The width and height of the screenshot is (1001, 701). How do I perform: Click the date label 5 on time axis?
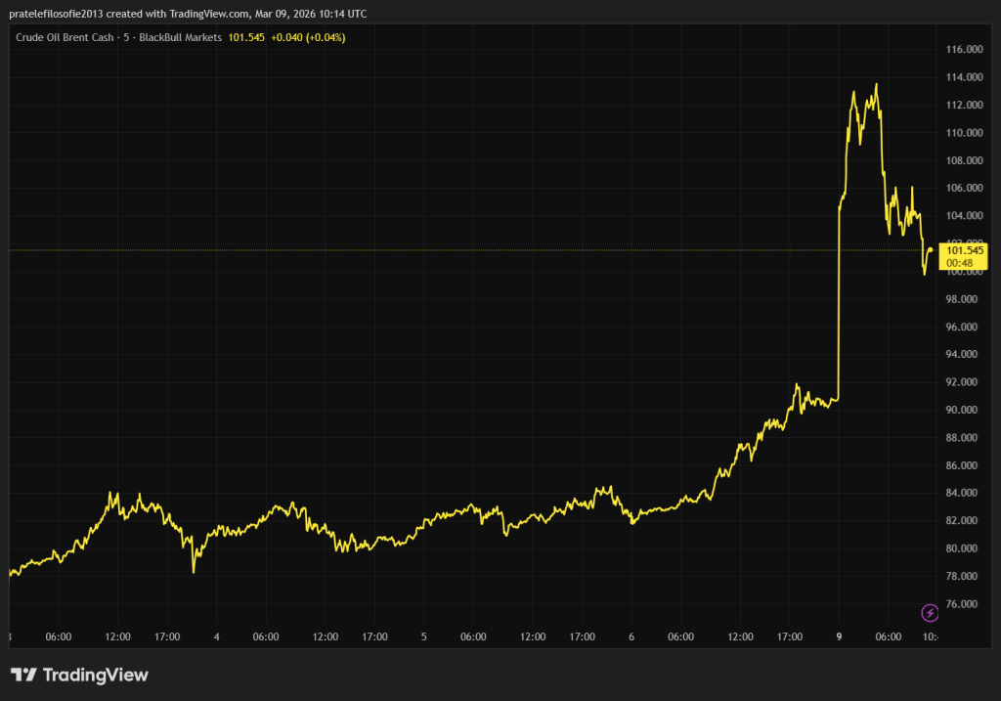(x=423, y=636)
